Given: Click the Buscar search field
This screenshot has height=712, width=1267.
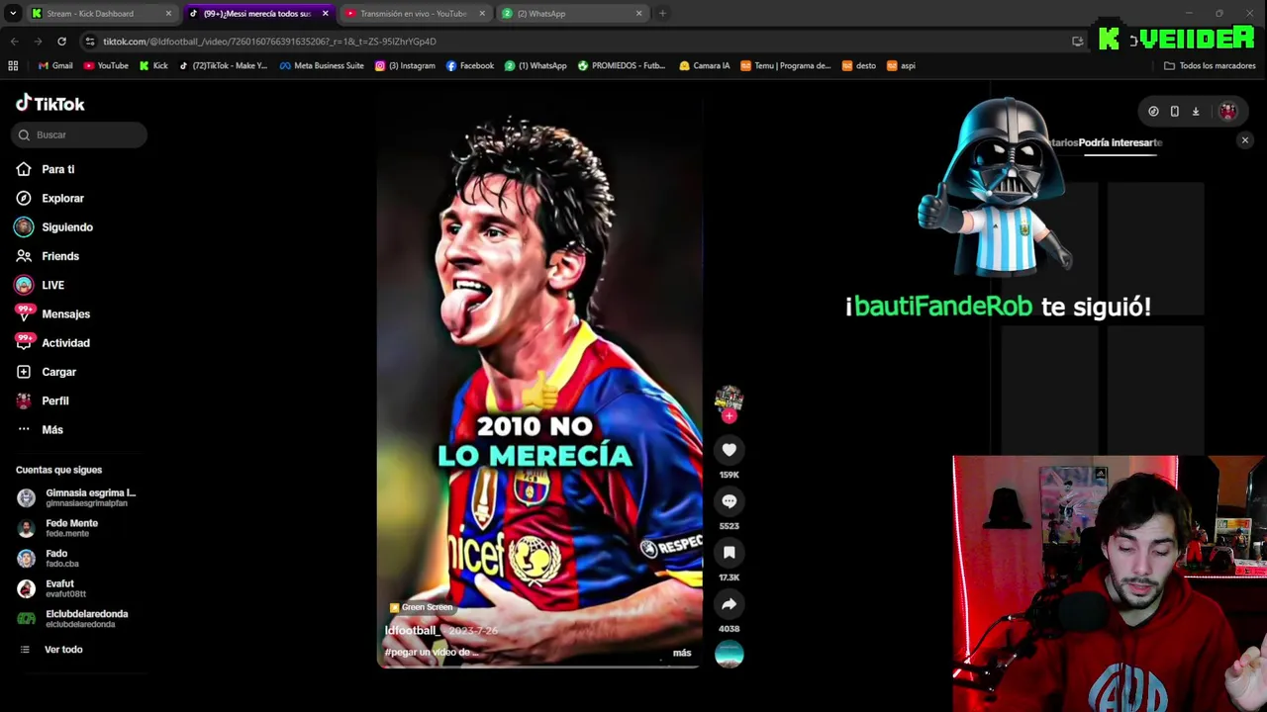Looking at the screenshot, I should coord(79,134).
